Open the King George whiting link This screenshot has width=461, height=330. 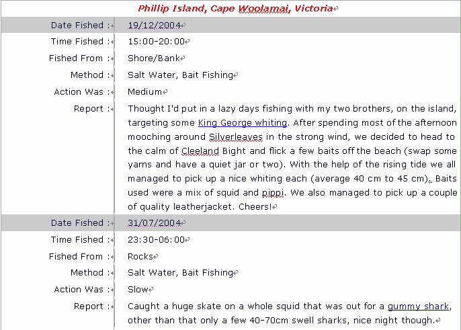[242, 122]
